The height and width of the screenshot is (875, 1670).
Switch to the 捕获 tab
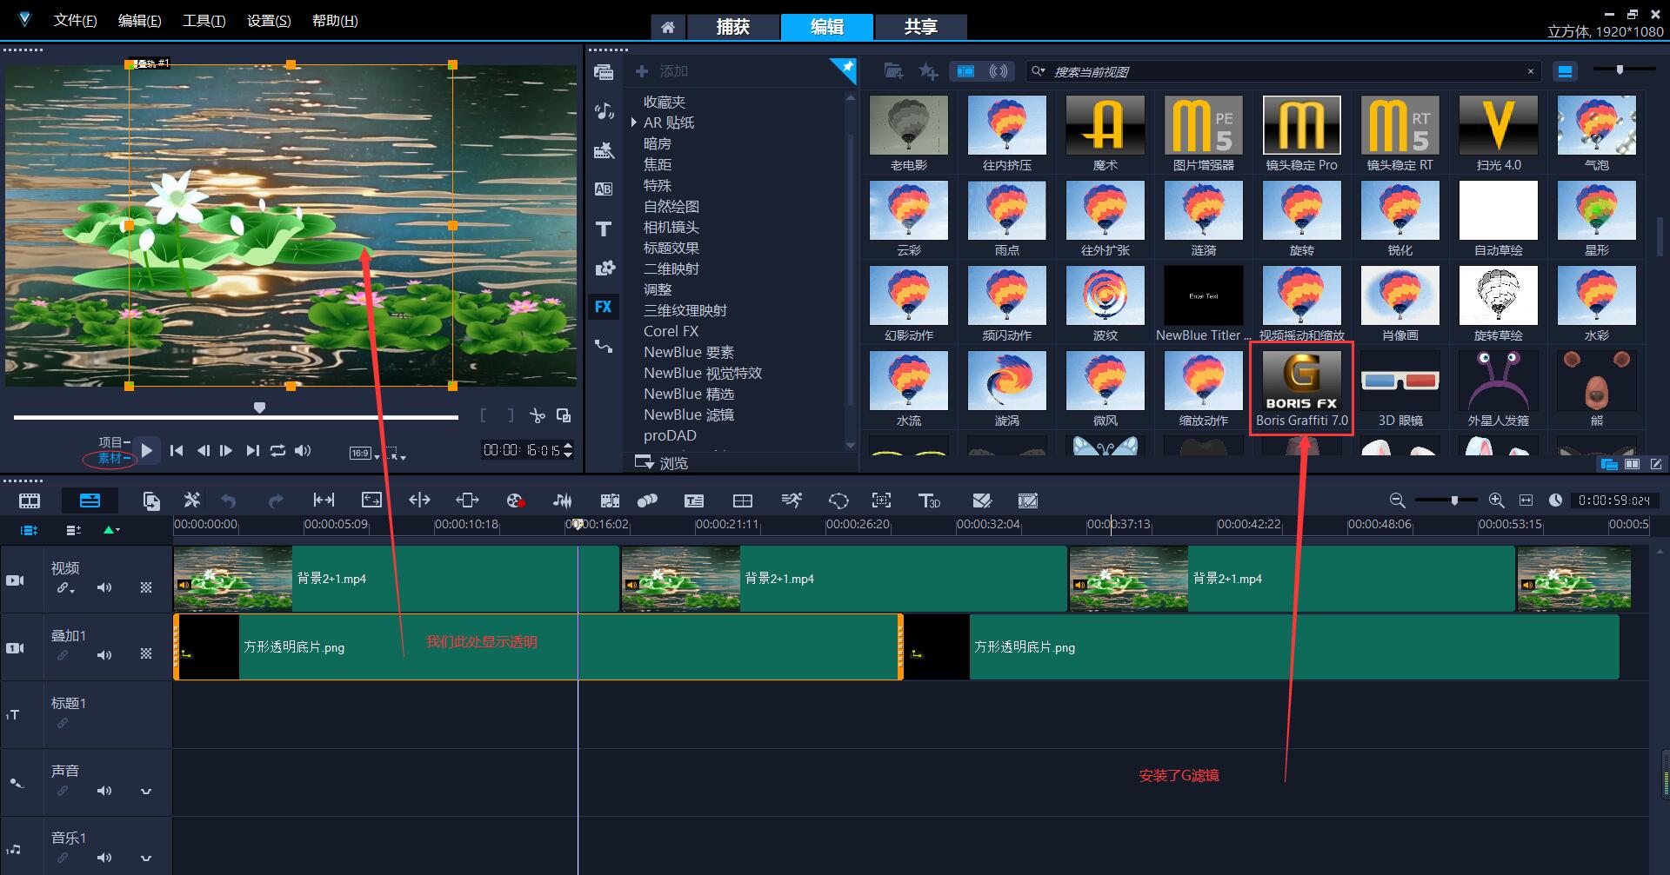click(733, 27)
